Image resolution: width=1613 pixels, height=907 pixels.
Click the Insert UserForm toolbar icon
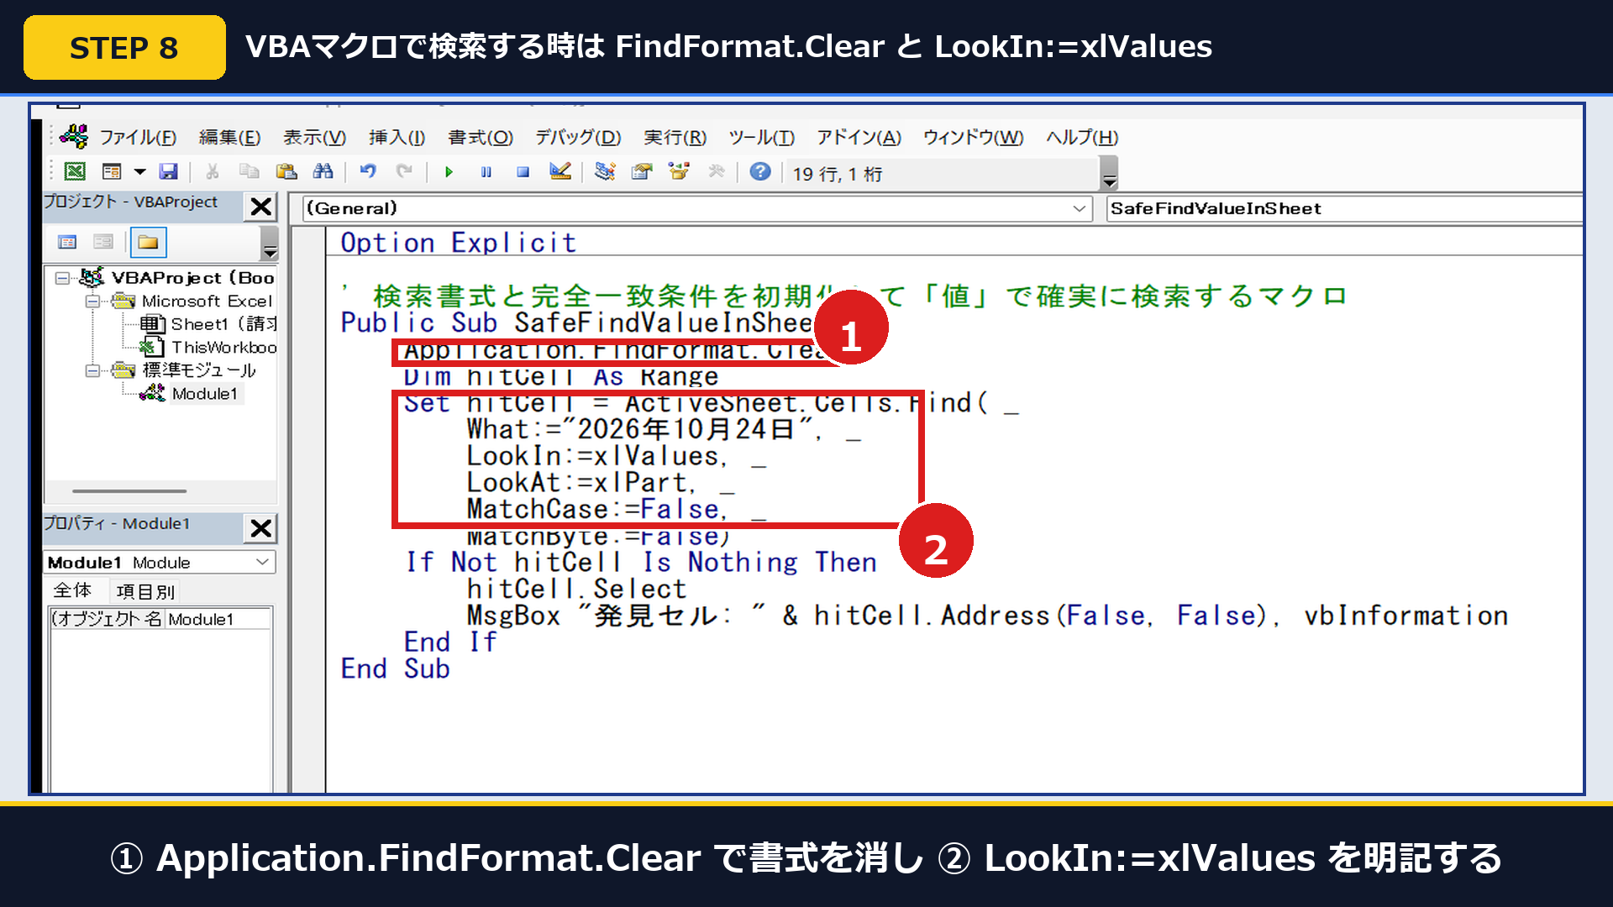coord(112,172)
